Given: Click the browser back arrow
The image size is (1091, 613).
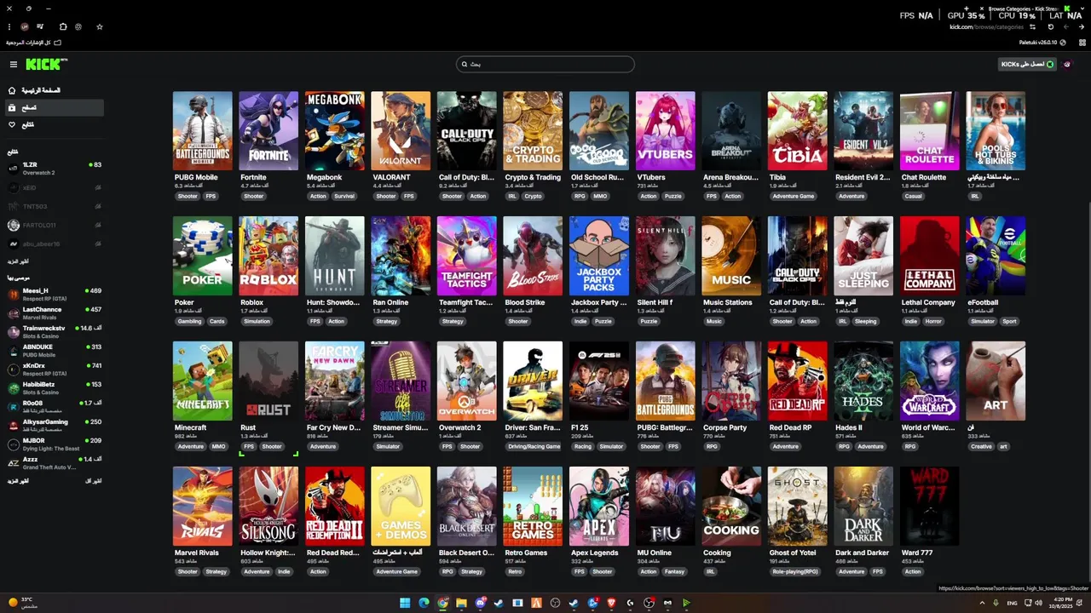Looking at the screenshot, I should click(x=1080, y=26).
